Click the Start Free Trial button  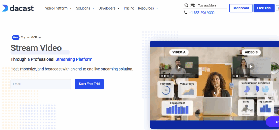[89, 84]
